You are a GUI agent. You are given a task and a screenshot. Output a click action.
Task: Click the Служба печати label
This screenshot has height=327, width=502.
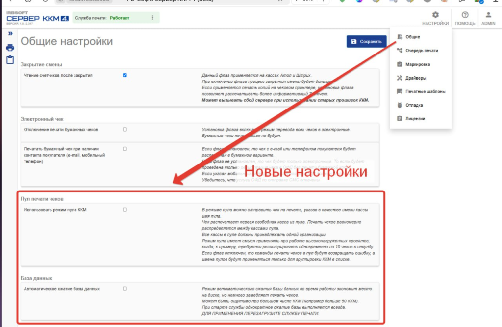pos(91,18)
